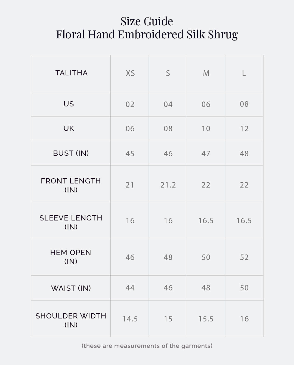Click the garment measurements footnote text
Screen dimensions: 294x365
[147, 346]
